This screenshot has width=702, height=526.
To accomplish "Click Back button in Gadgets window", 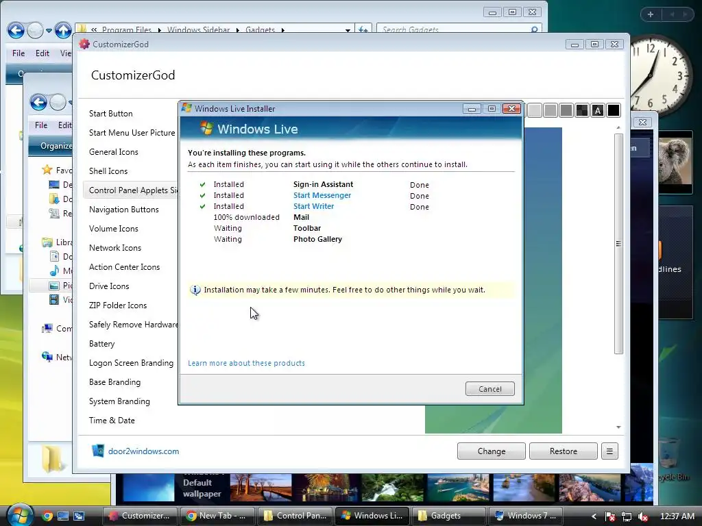I will click(x=16, y=31).
